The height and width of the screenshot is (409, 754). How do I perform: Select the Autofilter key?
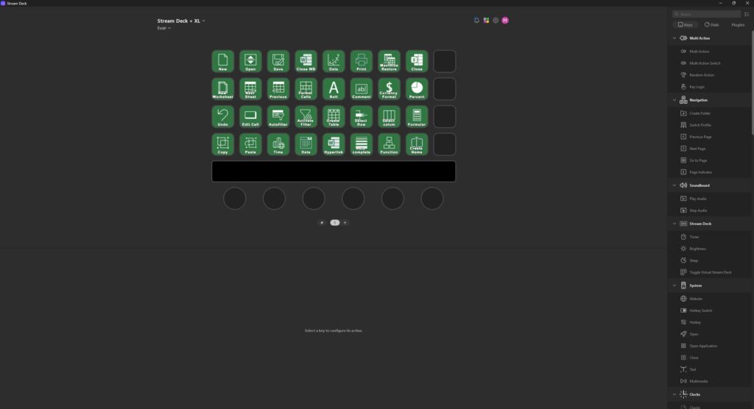pyautogui.click(x=278, y=117)
